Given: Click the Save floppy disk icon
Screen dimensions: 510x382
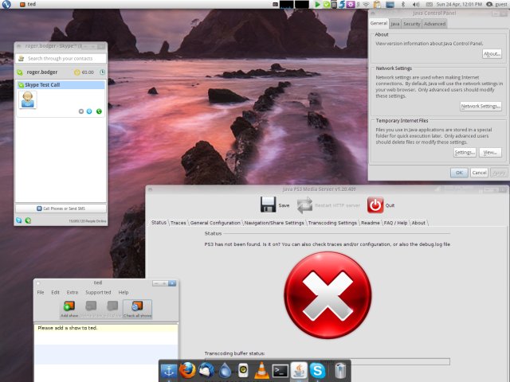Looking at the screenshot, I should point(268,205).
